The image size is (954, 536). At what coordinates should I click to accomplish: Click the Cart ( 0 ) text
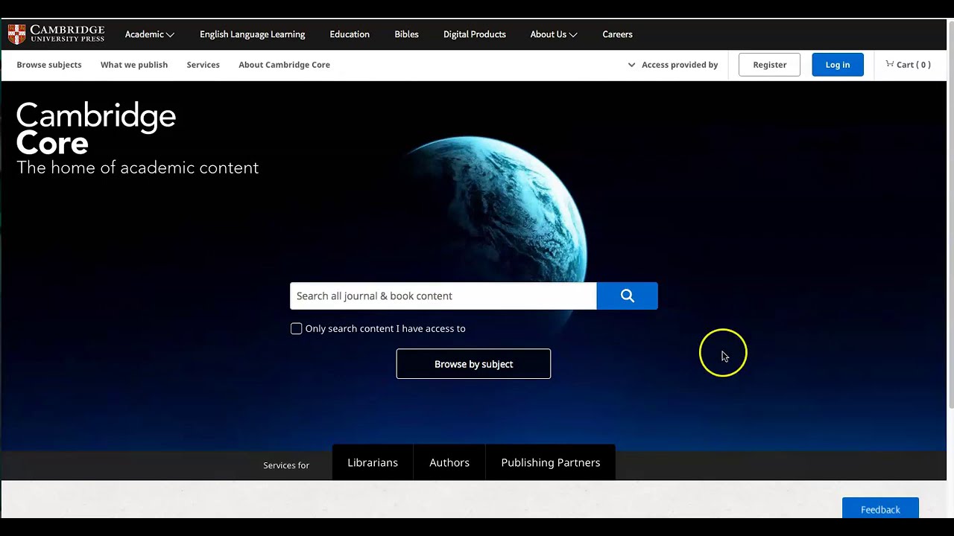click(913, 65)
